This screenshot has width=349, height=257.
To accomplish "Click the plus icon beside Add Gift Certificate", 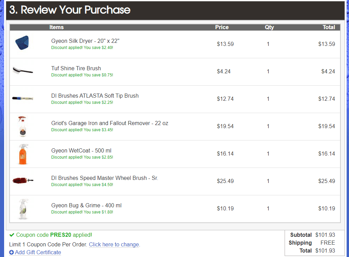I will coord(11,252).
